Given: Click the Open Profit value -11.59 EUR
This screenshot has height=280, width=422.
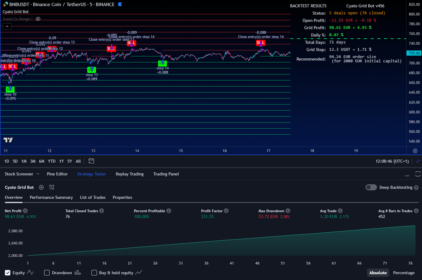Looking at the screenshot, I should (353, 20).
